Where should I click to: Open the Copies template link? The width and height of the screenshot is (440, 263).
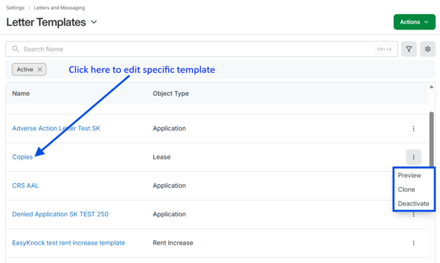coord(22,157)
